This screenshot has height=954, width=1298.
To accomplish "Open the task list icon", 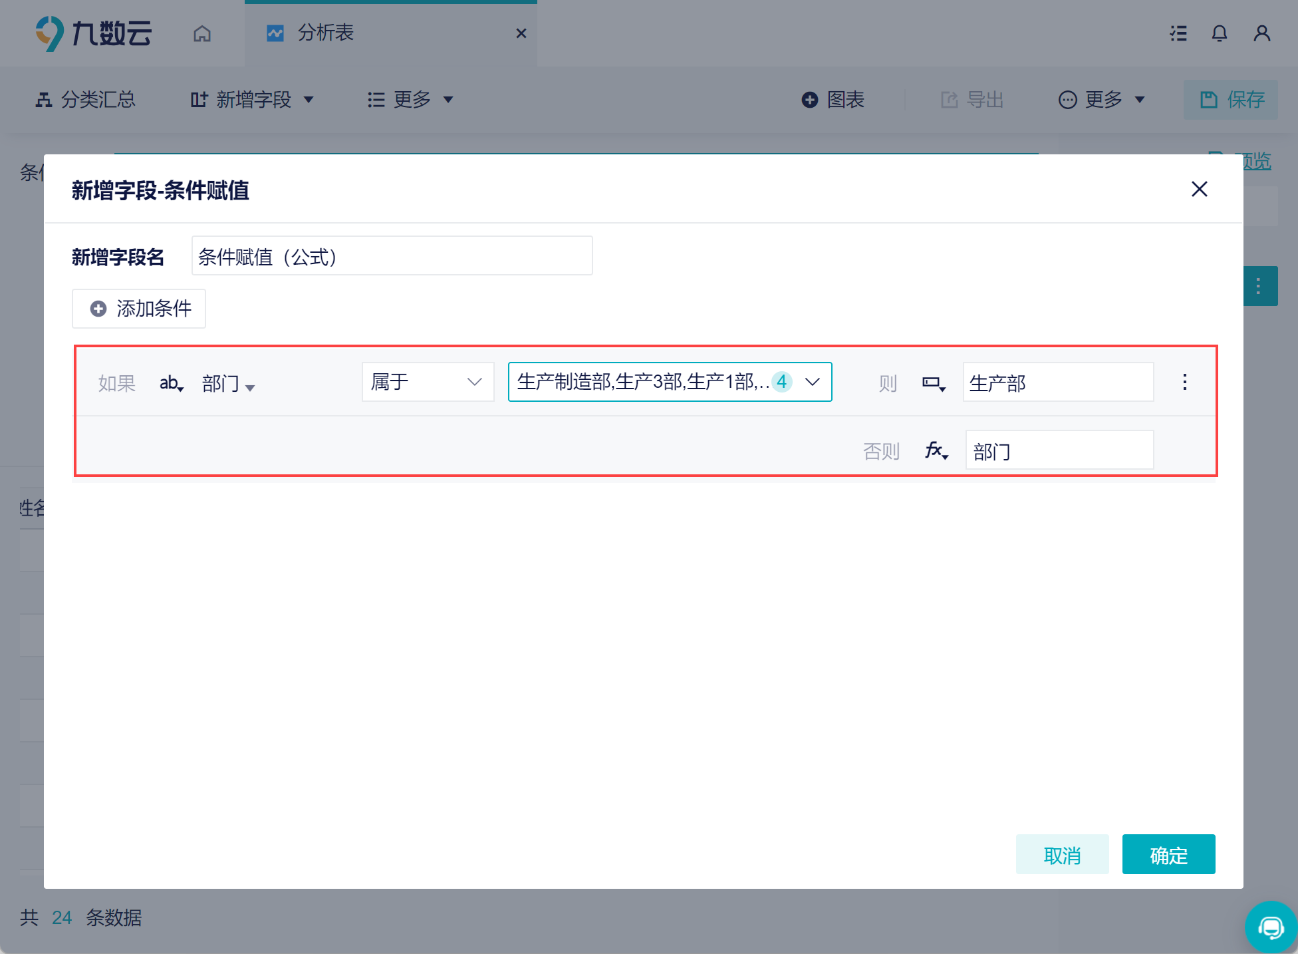I will pyautogui.click(x=1178, y=33).
